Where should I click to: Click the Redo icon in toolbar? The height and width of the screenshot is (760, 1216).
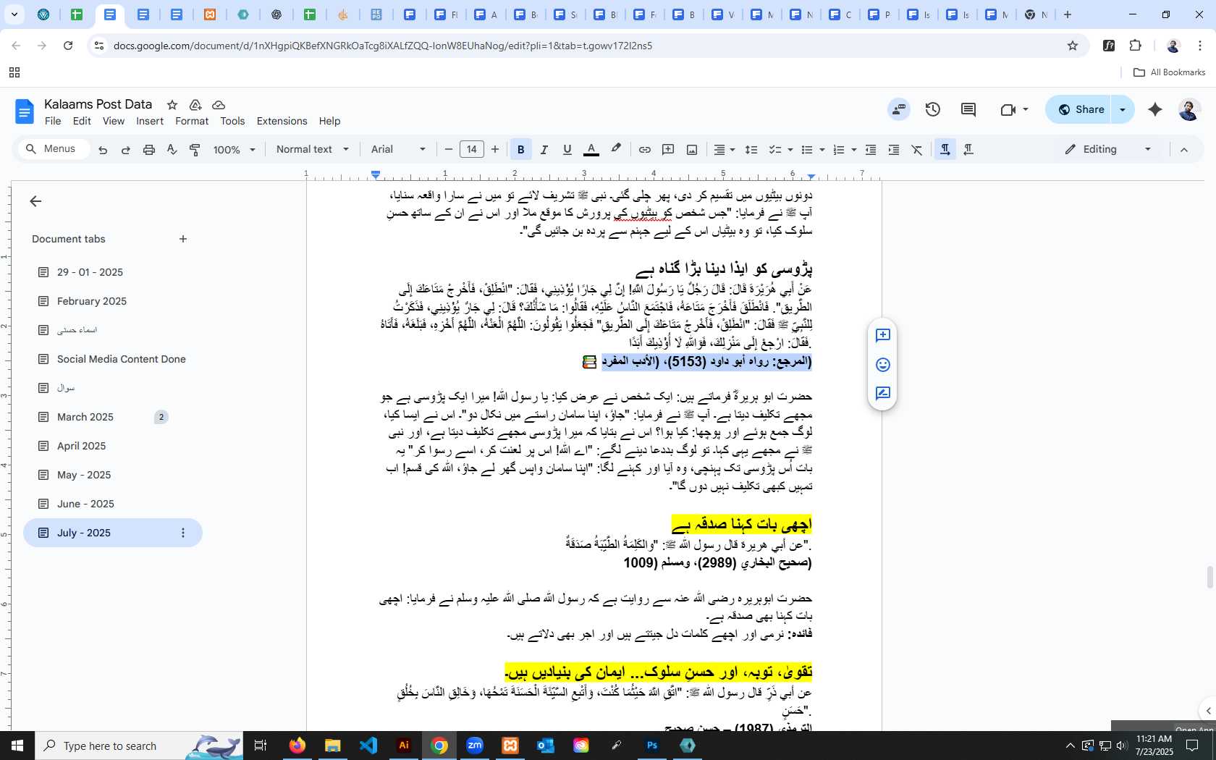tap(126, 150)
